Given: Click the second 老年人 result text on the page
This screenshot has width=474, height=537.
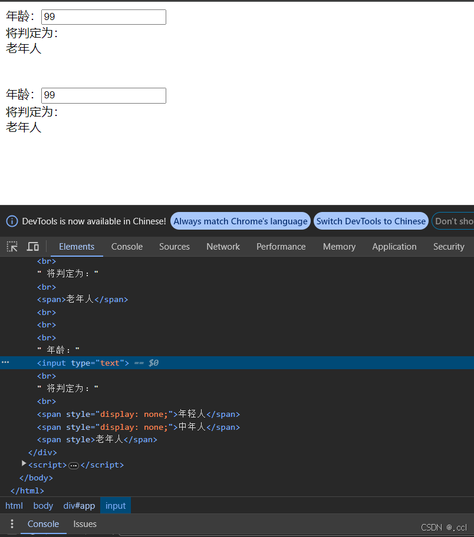Looking at the screenshot, I should click(24, 127).
